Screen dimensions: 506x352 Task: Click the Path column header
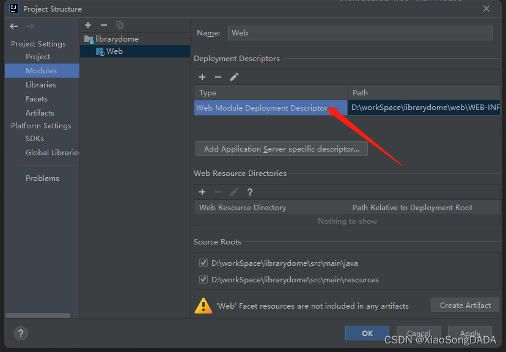[424, 93]
